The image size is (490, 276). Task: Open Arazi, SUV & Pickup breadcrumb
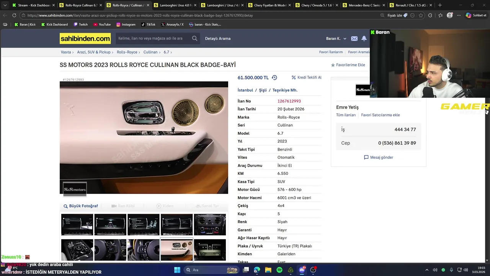pos(94,52)
